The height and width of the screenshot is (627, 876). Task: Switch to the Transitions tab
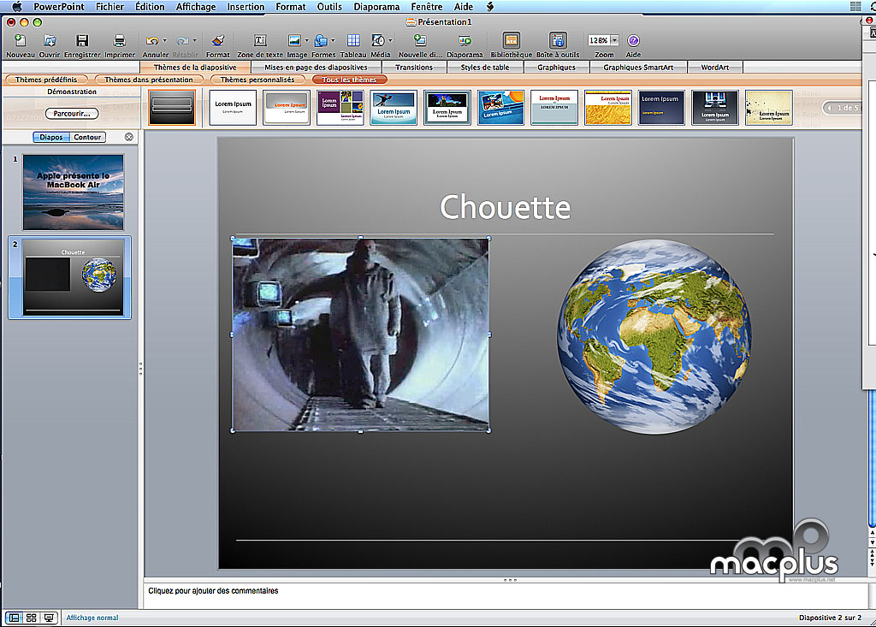(x=414, y=67)
